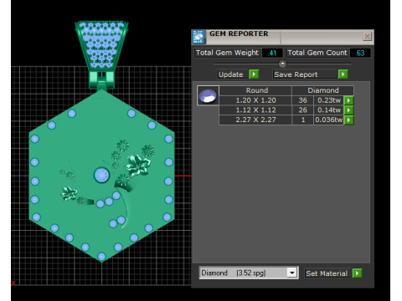
Task: Click green arrow for 0.036tw row
Action: pos(348,120)
